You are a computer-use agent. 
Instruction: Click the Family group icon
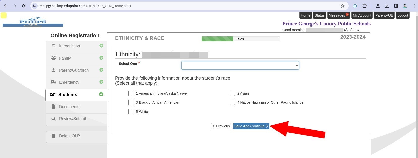[x=53, y=58]
